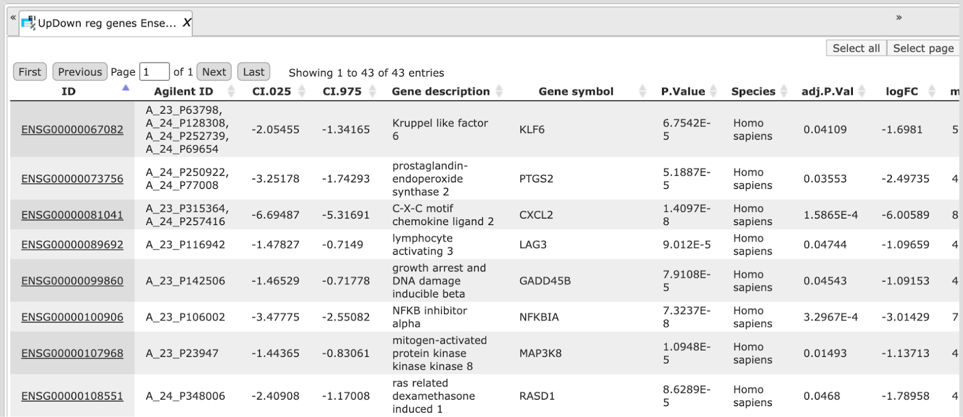This screenshot has width=963, height=417.
Task: Open ENSG00000107968 gene link
Action: click(x=72, y=353)
